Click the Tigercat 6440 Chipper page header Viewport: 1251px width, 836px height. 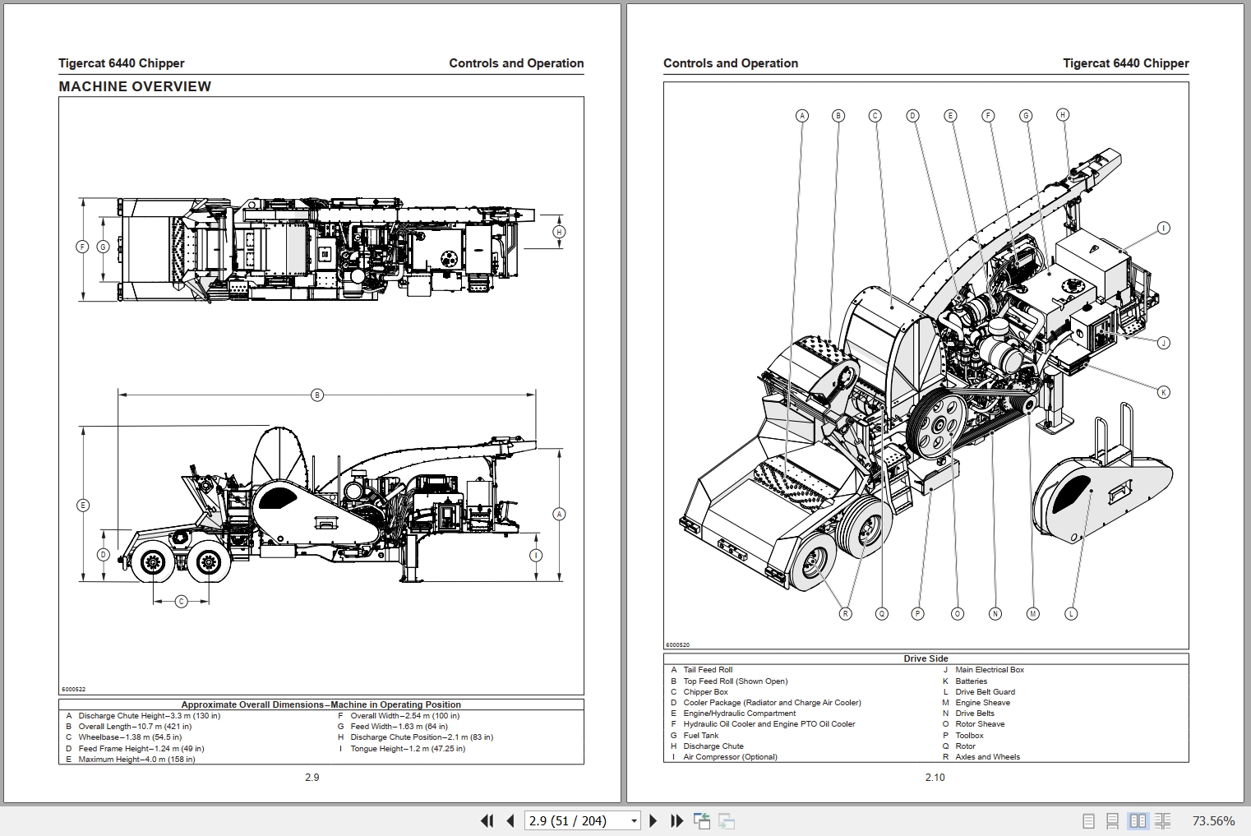pos(121,62)
